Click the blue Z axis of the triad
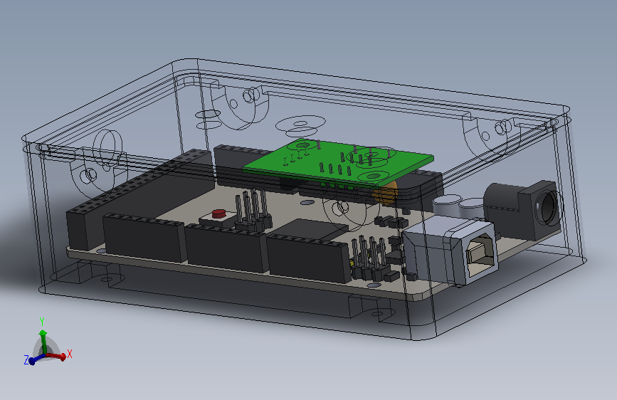Image resolution: width=617 pixels, height=400 pixels. pos(35,359)
